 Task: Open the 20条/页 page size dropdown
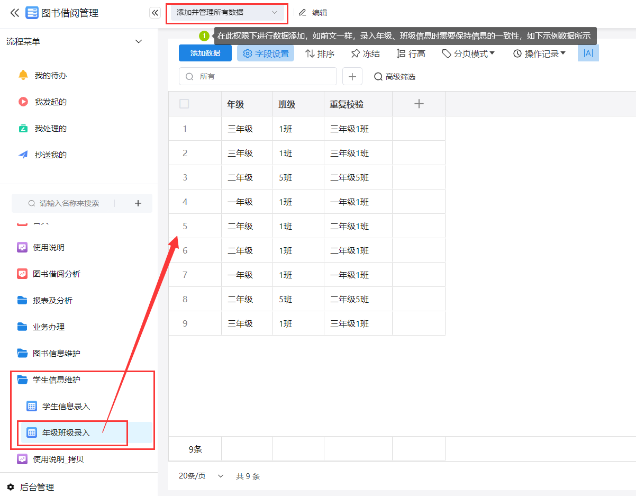[x=201, y=476]
